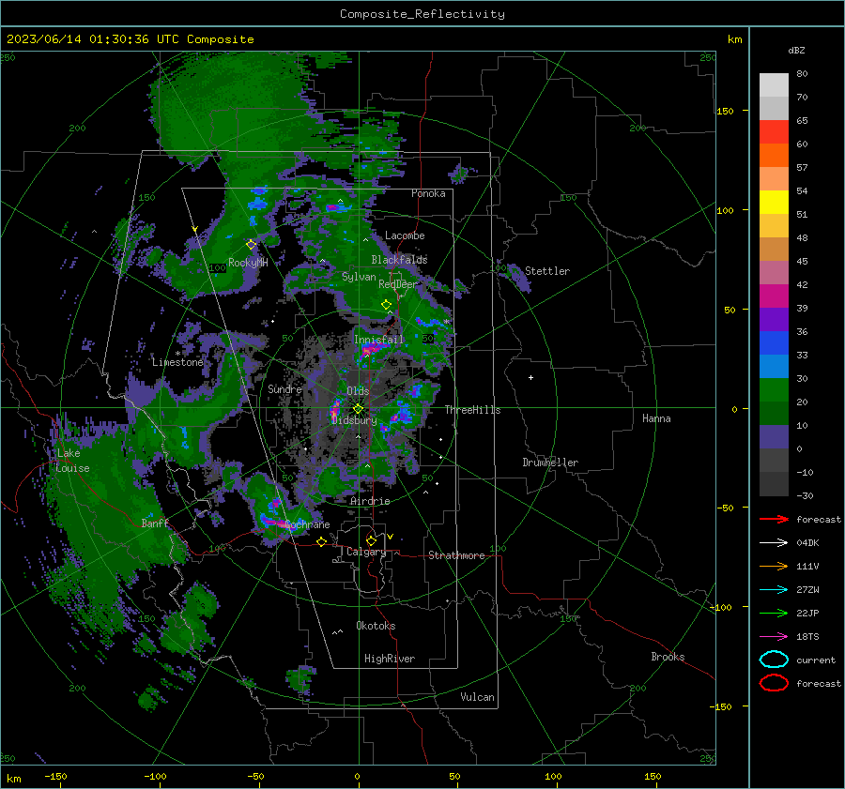Image resolution: width=845 pixels, height=789 pixels.
Task: Click yellow diamond marker beside RockyMH
Action: click(251, 245)
